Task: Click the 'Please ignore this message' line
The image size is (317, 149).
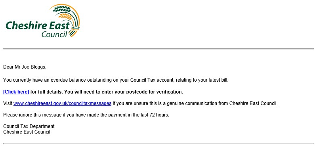Action: coord(86,115)
